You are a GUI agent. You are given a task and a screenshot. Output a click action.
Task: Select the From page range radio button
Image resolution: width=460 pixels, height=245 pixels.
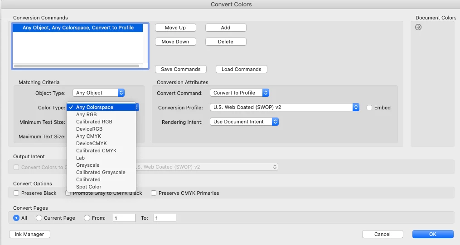(x=87, y=218)
